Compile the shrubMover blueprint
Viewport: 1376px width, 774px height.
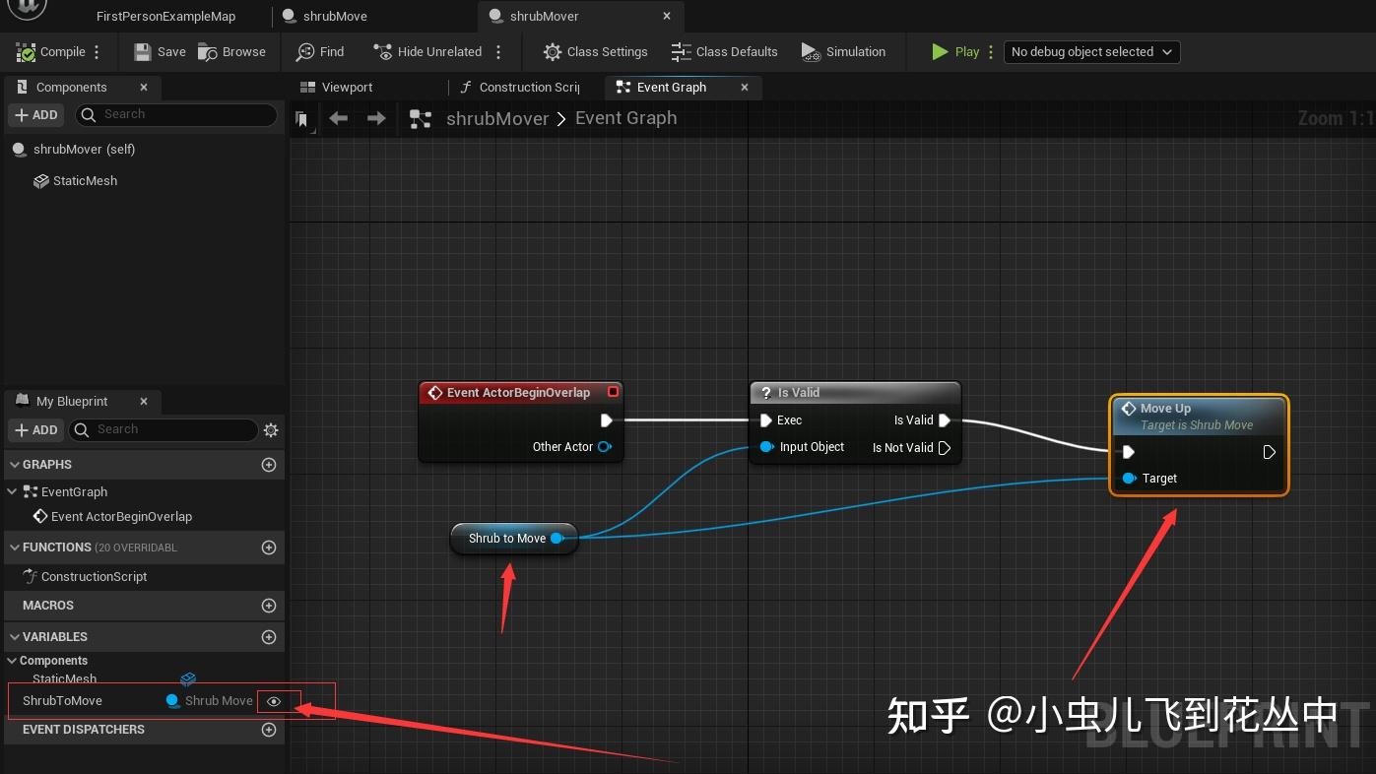coord(51,52)
